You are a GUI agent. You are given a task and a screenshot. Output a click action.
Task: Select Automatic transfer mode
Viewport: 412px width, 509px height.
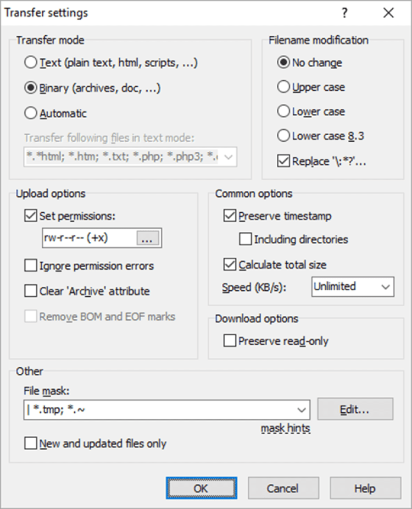pyautogui.click(x=31, y=114)
